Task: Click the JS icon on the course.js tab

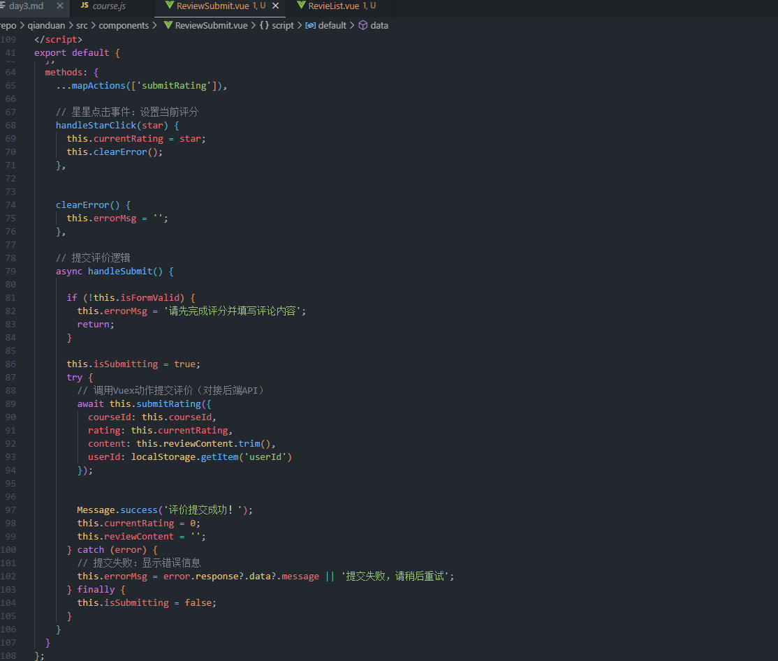Action: tap(85, 6)
